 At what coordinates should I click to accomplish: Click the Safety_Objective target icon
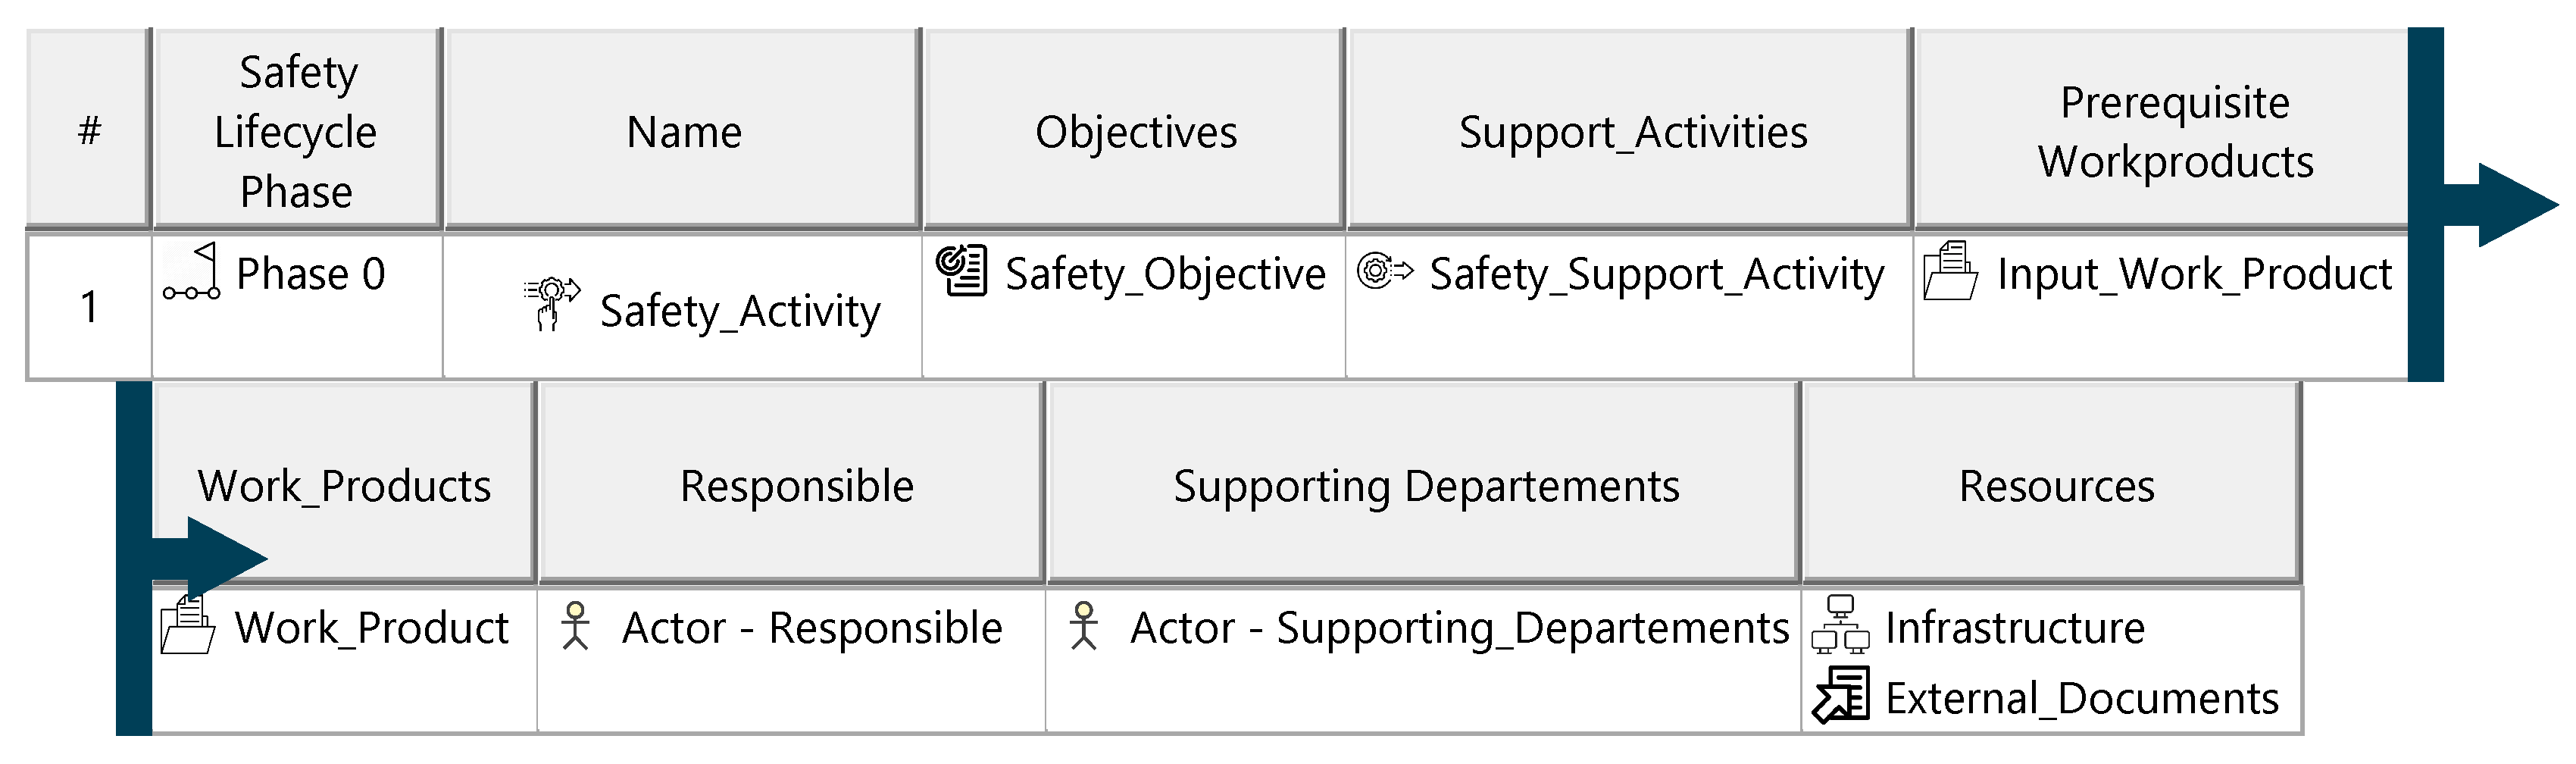[x=962, y=271]
